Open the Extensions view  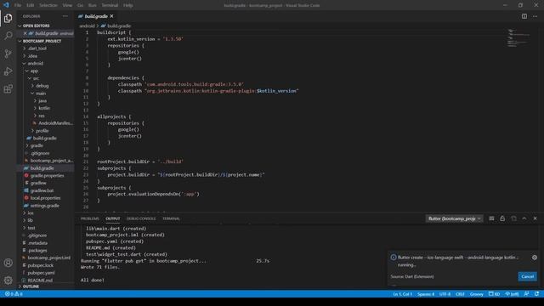click(x=8, y=88)
